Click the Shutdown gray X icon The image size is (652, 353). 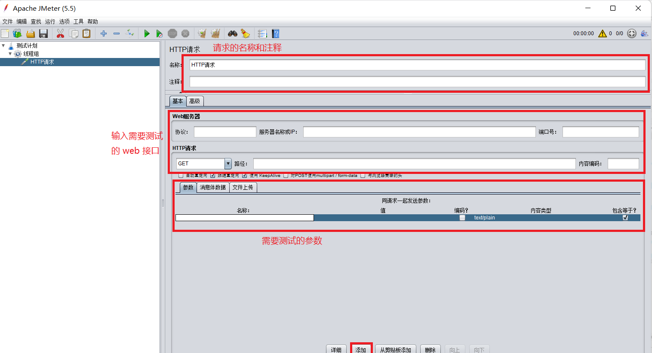coord(185,33)
